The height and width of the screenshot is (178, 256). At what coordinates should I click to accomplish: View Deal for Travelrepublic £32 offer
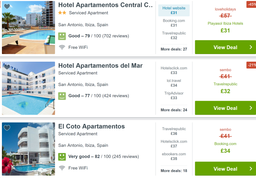[226, 108]
